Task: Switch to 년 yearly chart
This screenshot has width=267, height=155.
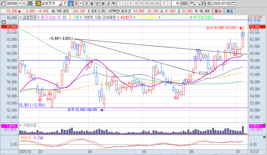Action: pos(97,3)
